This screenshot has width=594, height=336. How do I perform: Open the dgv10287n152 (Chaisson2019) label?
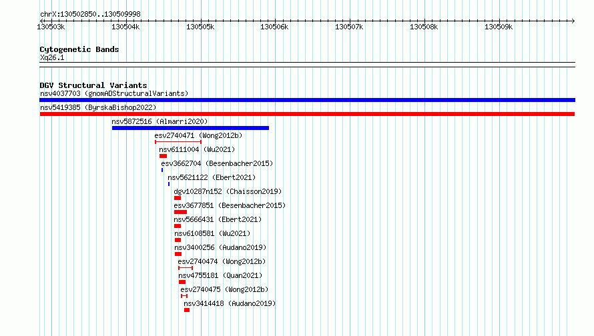coord(228,191)
